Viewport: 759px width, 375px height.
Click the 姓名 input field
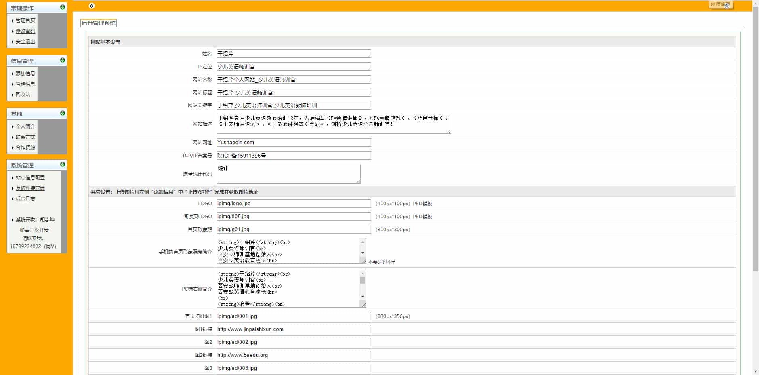pos(293,54)
